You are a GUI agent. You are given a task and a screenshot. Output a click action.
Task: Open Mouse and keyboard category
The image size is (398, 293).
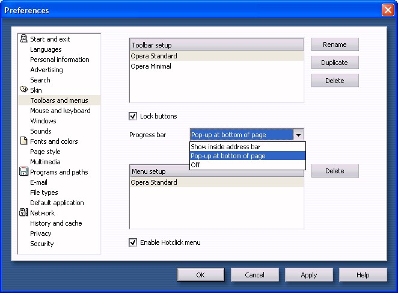pyautogui.click(x=60, y=111)
